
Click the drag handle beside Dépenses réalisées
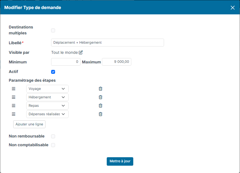pos(14,114)
